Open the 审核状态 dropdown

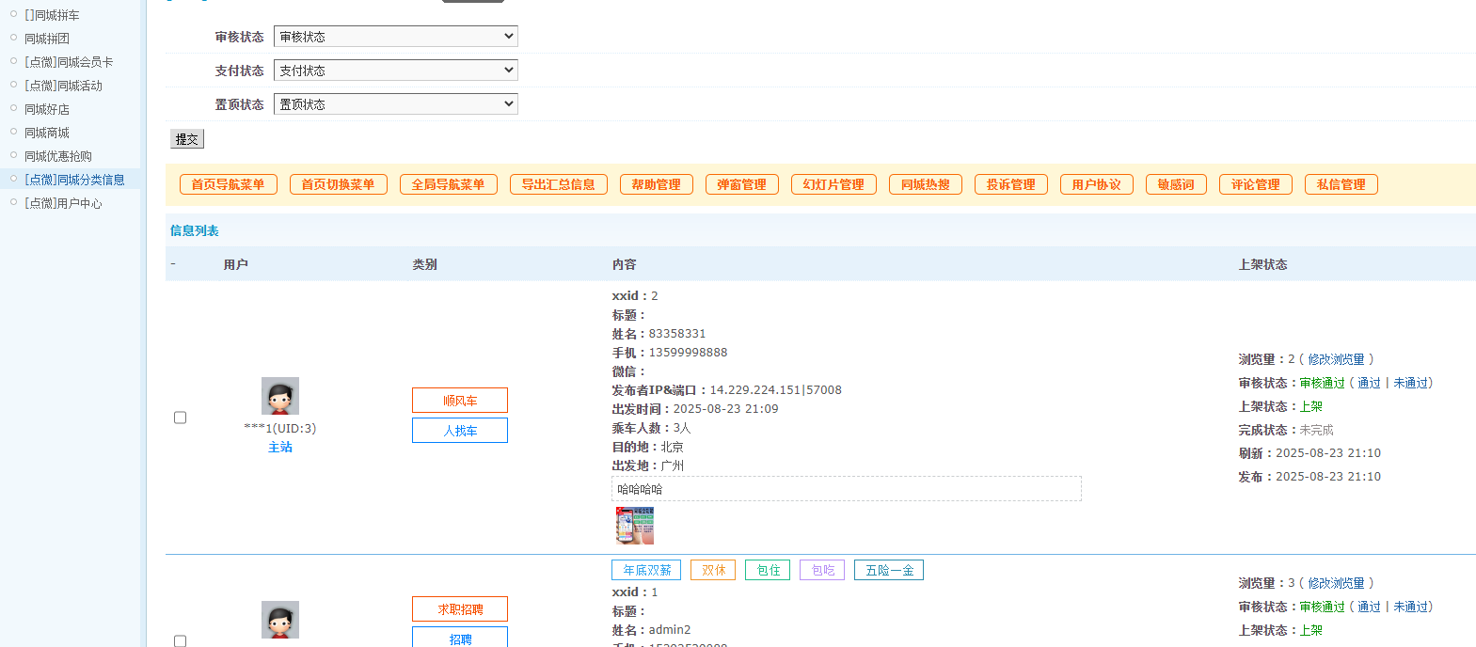tap(396, 37)
